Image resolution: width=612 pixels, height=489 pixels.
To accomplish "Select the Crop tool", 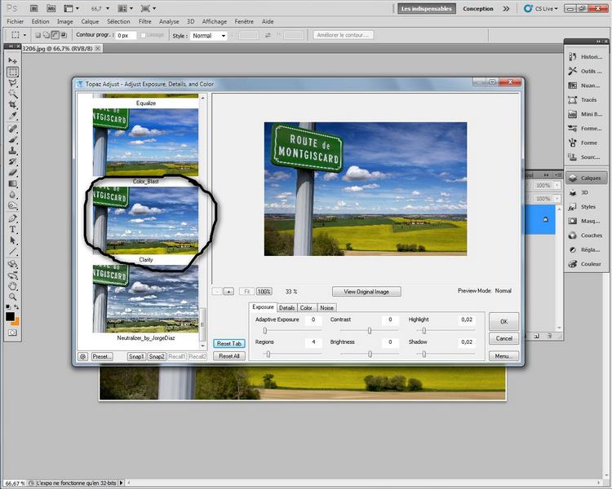I will click(12, 104).
